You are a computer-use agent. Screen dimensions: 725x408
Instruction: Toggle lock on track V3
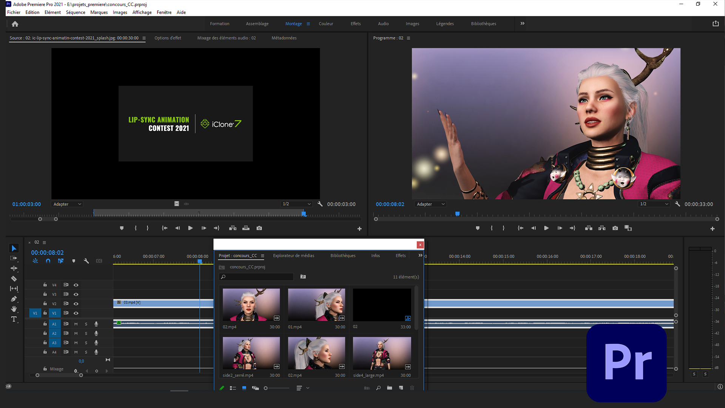(45, 294)
